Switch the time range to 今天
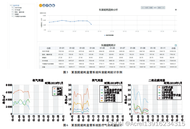The image size is (190, 129). click(147, 8)
